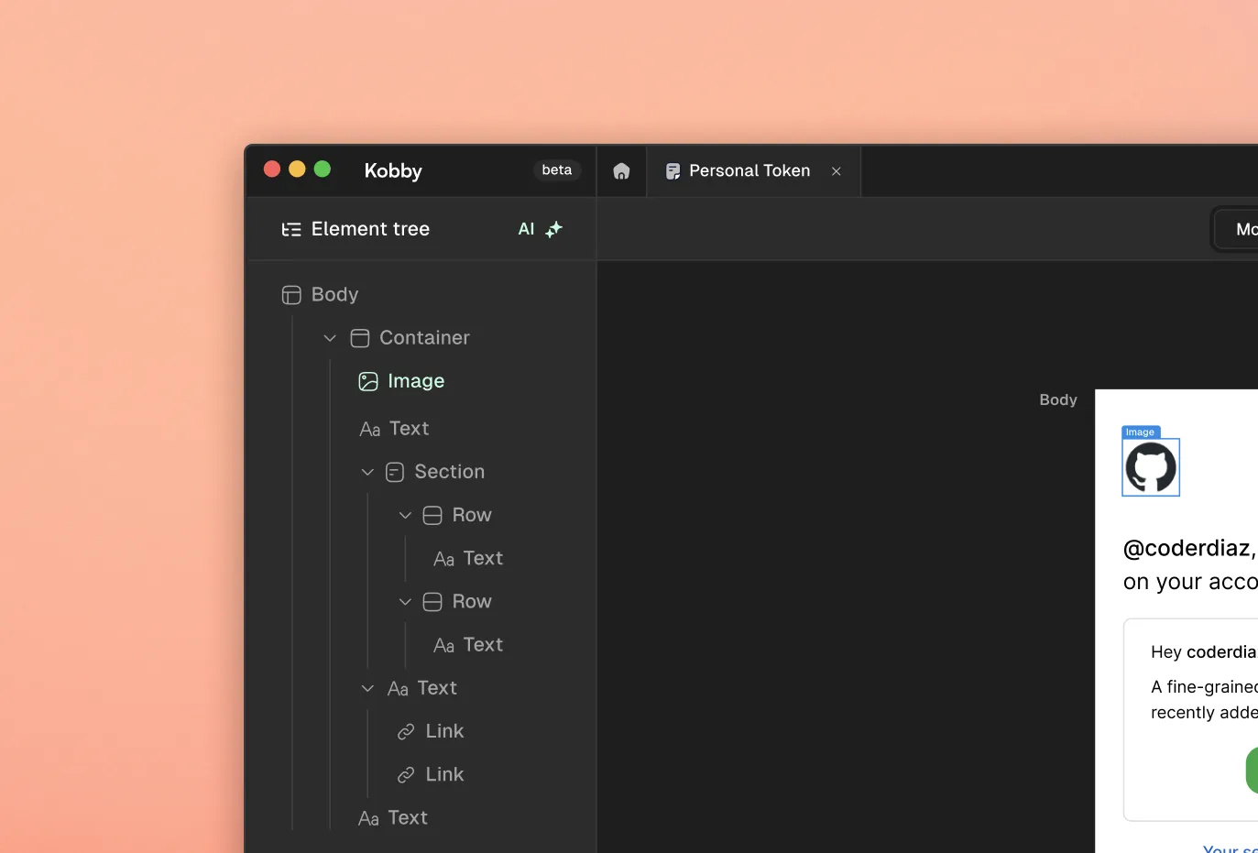Collapse the Section chevron
The image size is (1258, 853).
coord(367,472)
